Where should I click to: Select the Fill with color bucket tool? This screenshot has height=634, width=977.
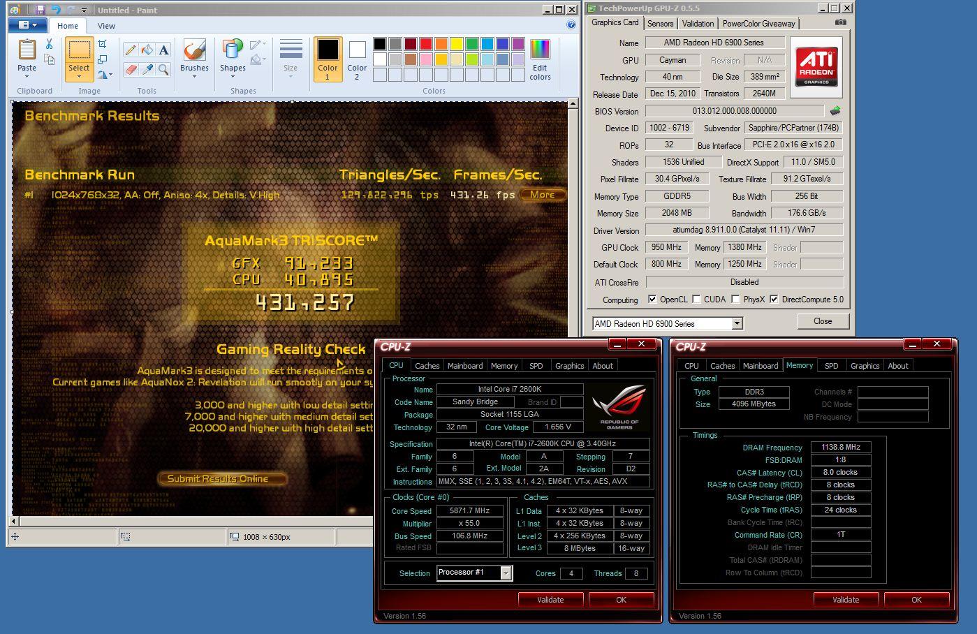147,50
